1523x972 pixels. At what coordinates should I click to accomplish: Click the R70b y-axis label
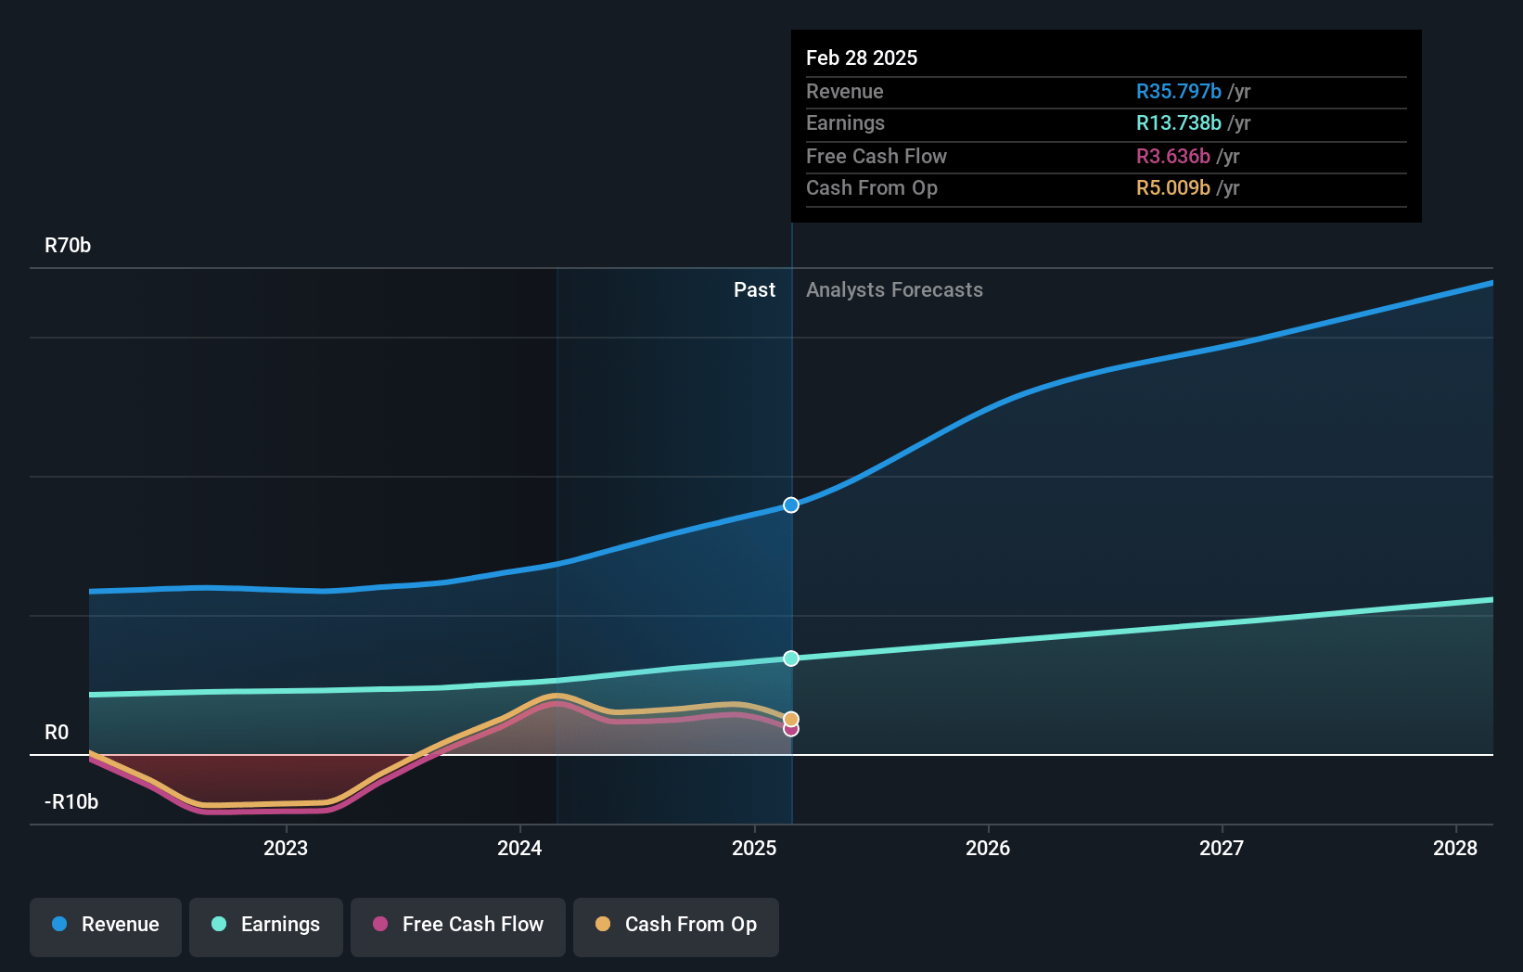point(68,246)
